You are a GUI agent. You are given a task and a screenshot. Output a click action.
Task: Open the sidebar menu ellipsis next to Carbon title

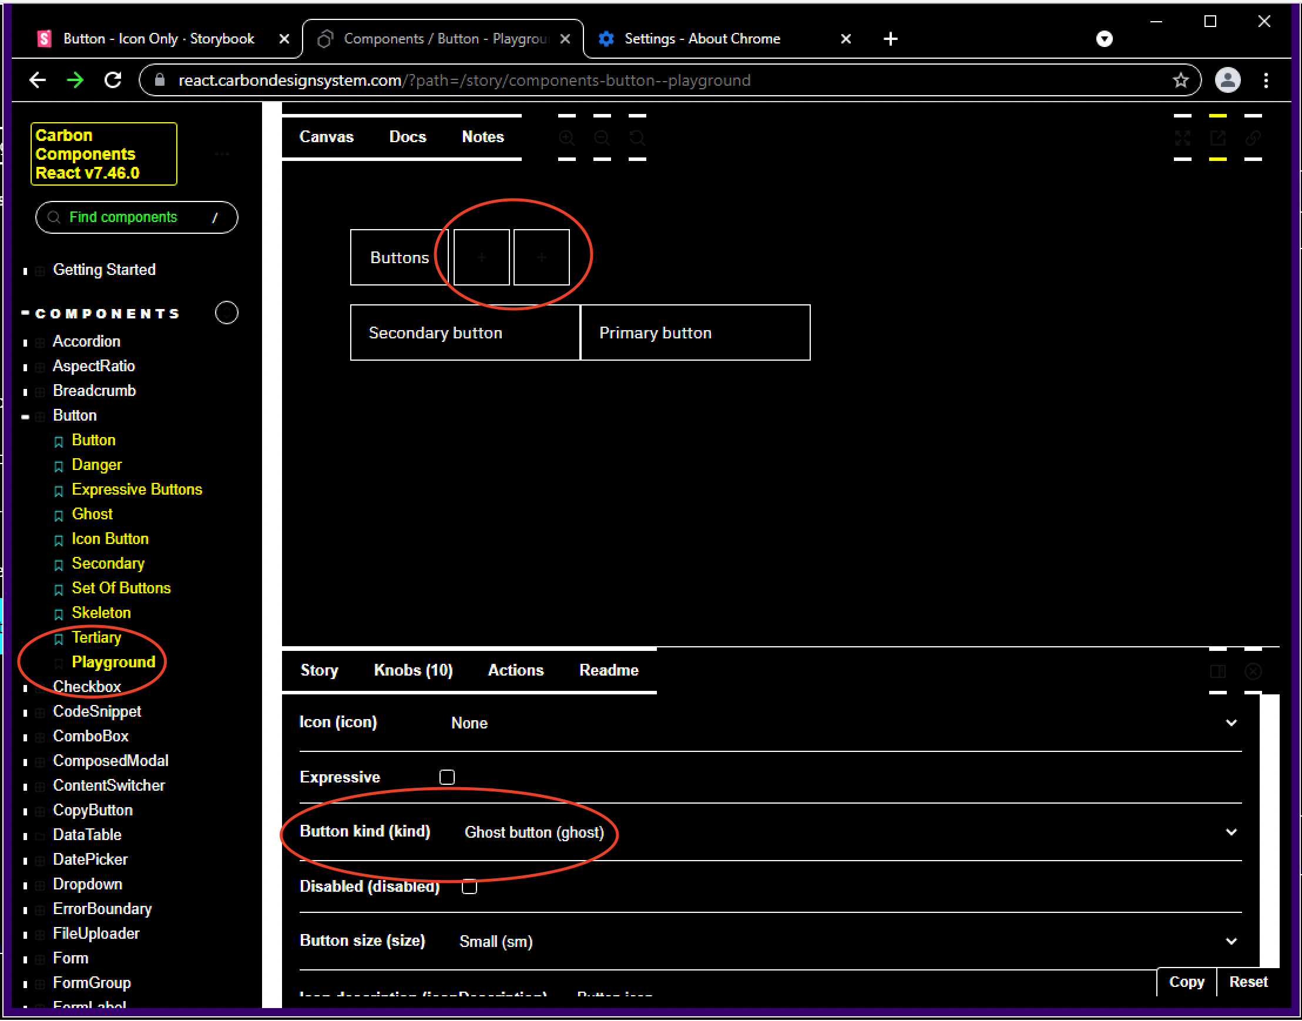(x=222, y=155)
